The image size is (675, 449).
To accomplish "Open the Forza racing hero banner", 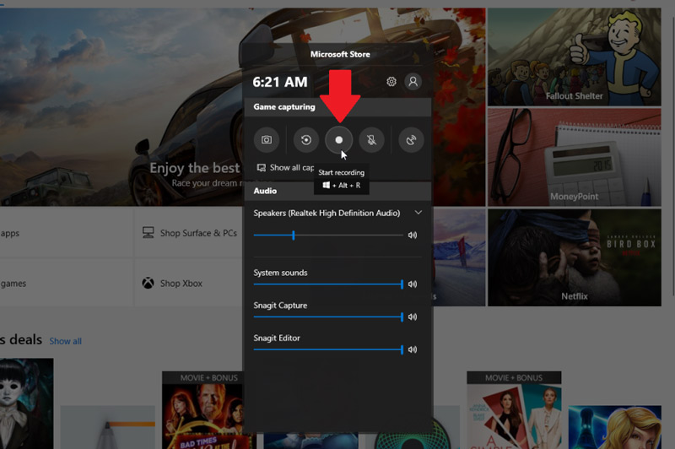I will tap(121, 106).
